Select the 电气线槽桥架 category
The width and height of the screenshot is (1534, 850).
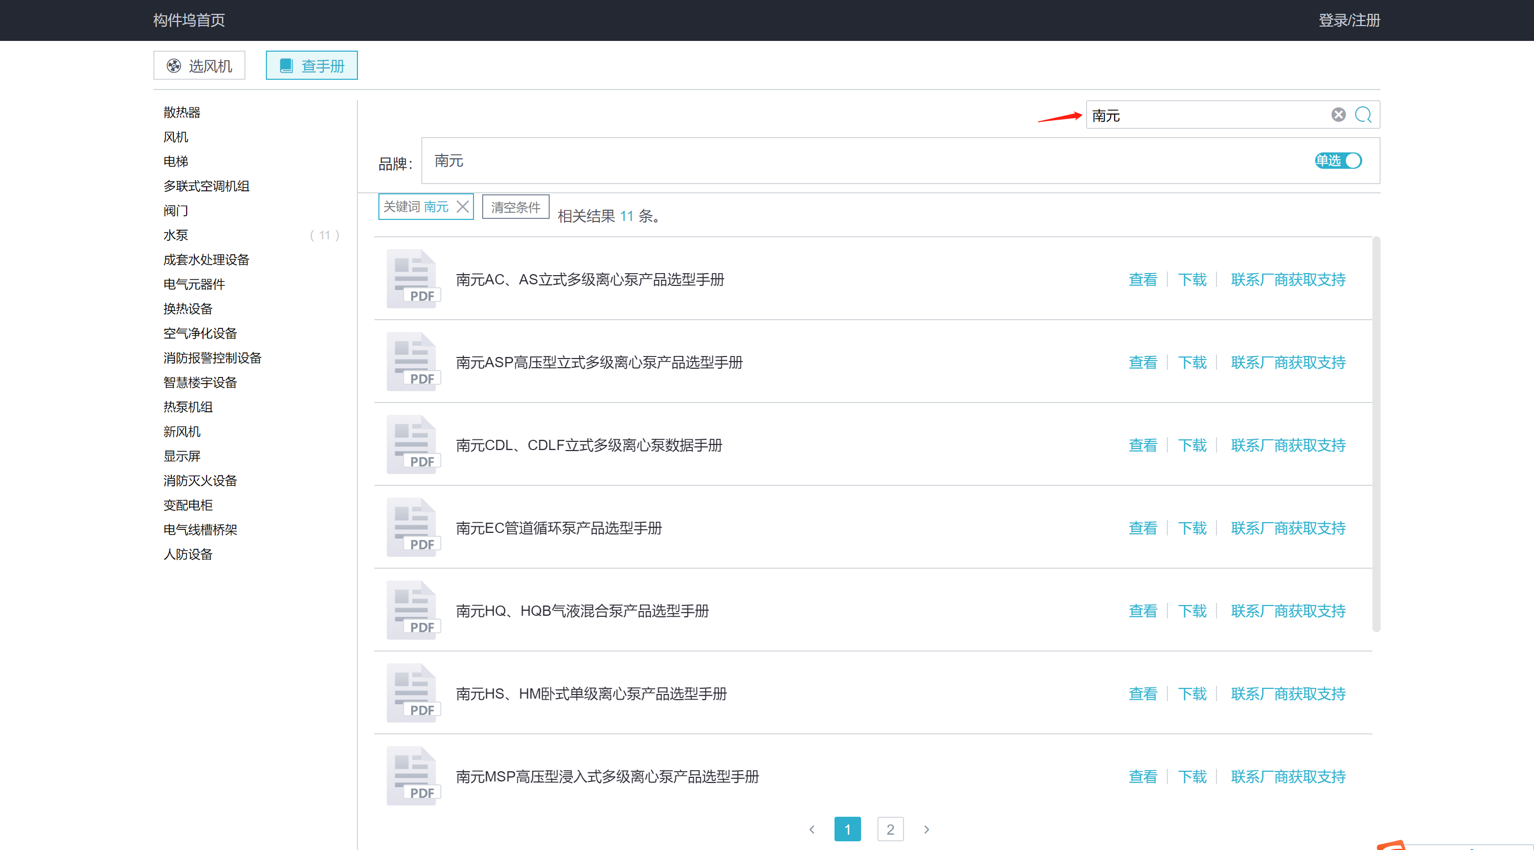coord(200,529)
